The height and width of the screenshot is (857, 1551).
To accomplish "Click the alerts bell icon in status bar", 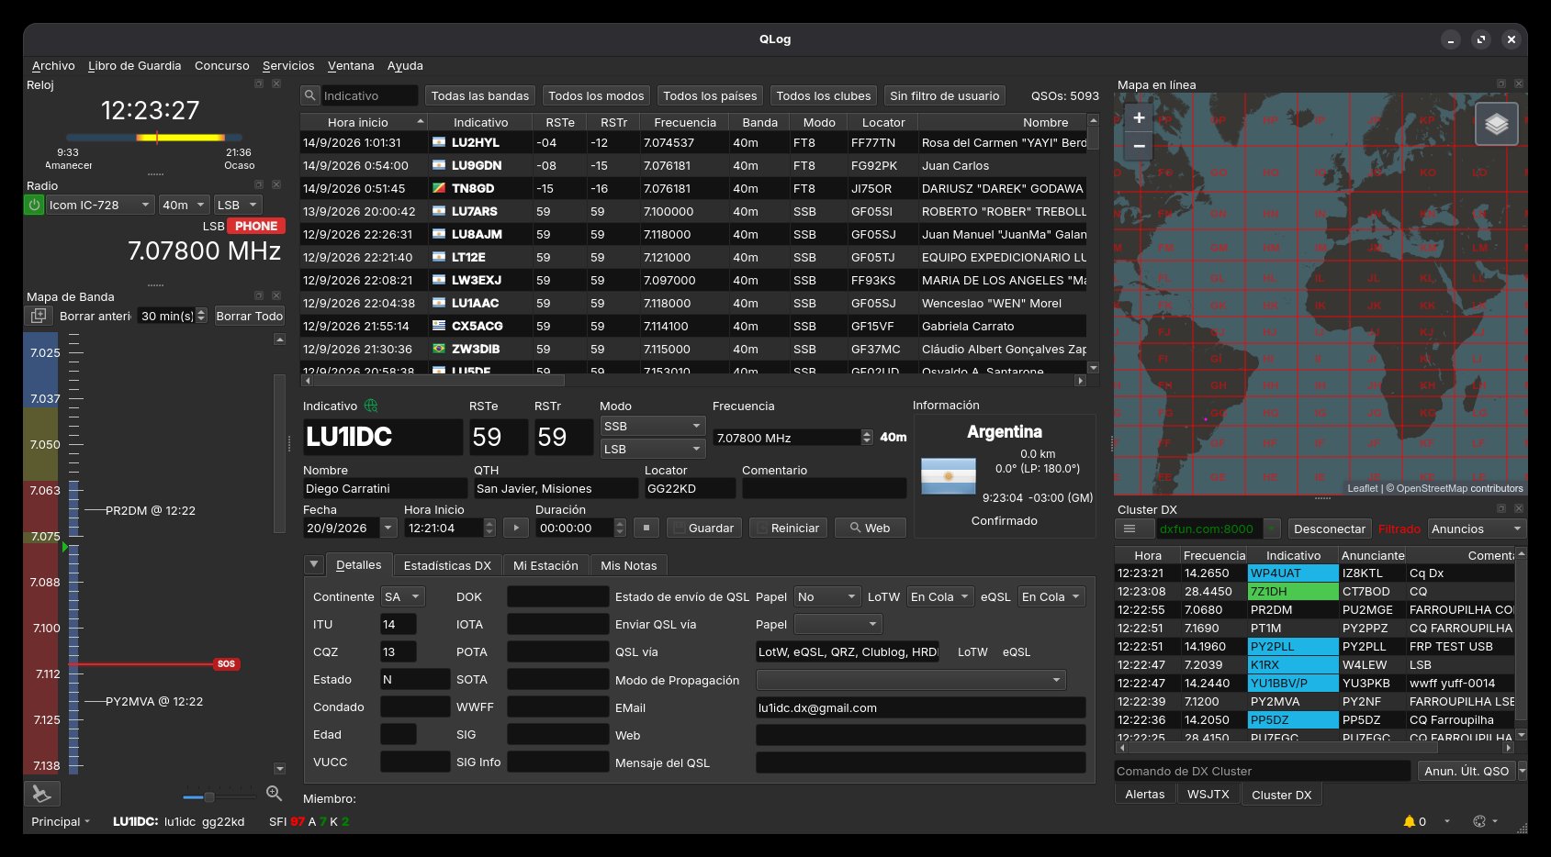I will tap(1410, 821).
